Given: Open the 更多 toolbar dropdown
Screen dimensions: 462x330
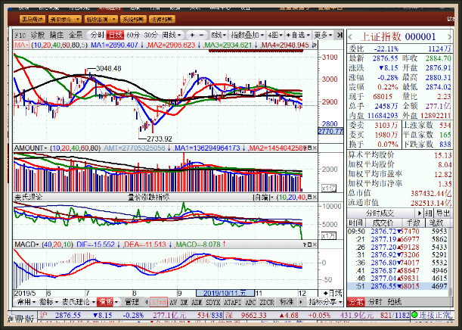Looking at the screenshot, I should point(323,35).
